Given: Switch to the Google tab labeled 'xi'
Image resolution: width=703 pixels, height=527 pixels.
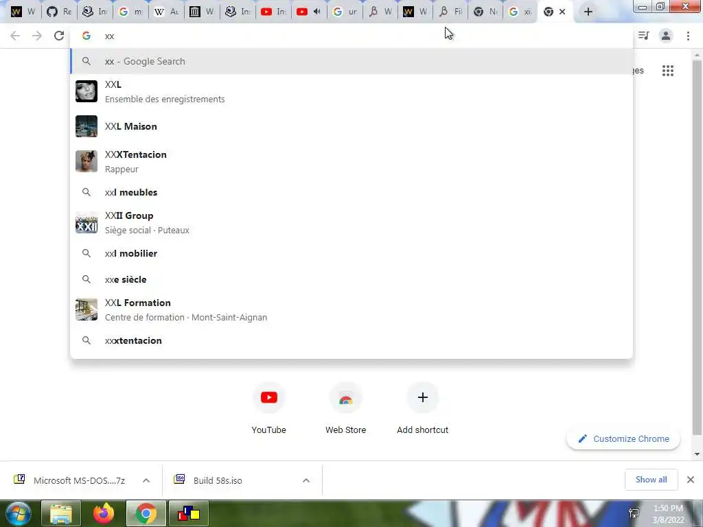Looking at the screenshot, I should [520, 12].
